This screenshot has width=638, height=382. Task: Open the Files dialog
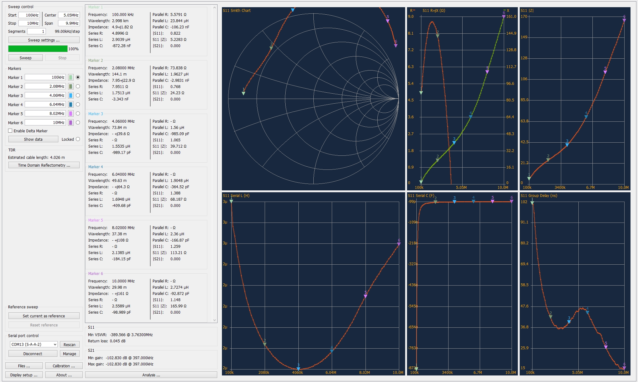click(24, 366)
